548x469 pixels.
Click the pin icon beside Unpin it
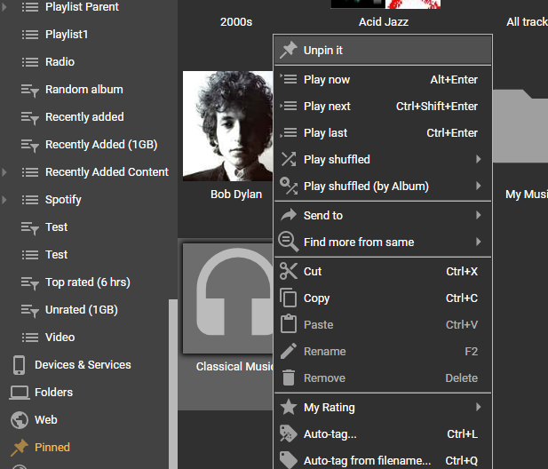(x=289, y=50)
